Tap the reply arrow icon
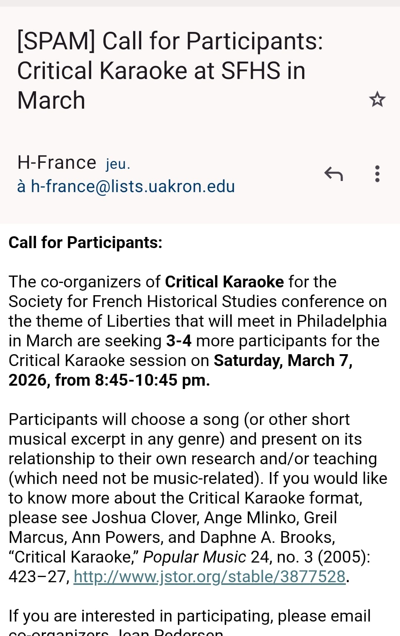This screenshot has height=636, width=400. pyautogui.click(x=333, y=174)
